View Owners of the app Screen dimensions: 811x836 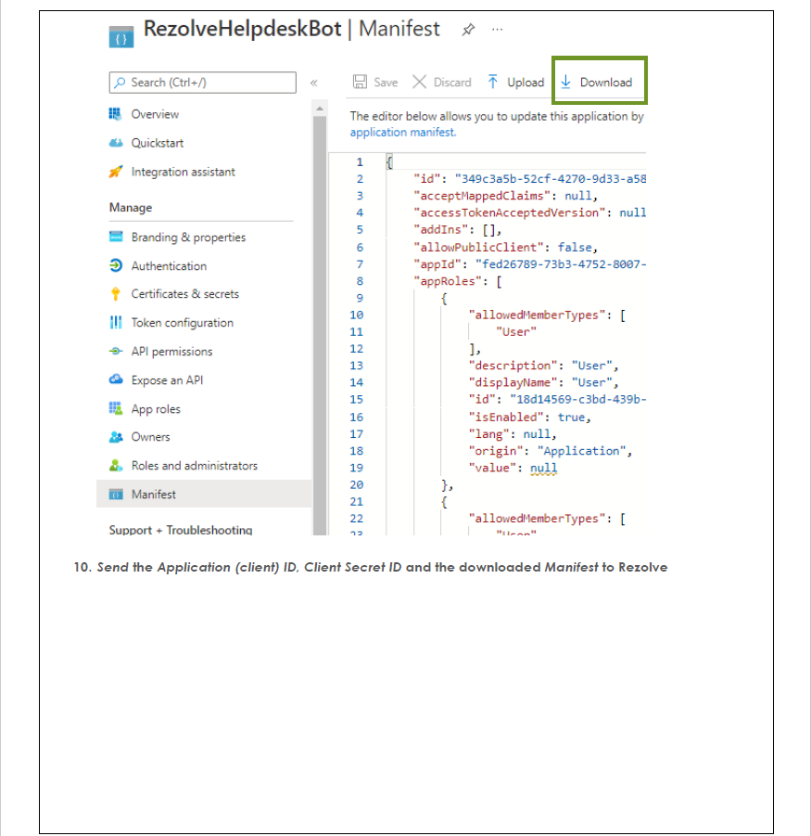pos(151,437)
